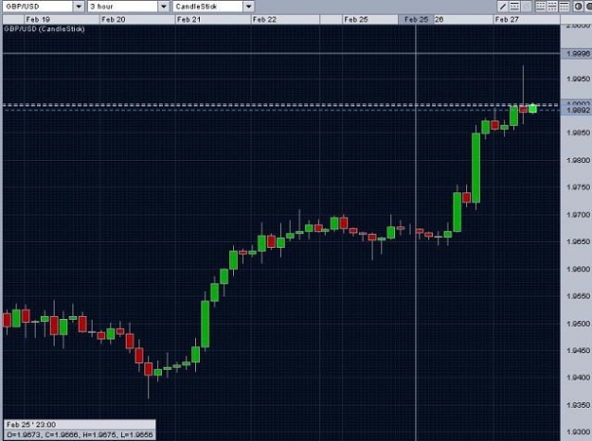Viewport: 592px width, 441px height.
Task: Click the 1.9300 price axis label
Action: click(x=578, y=432)
